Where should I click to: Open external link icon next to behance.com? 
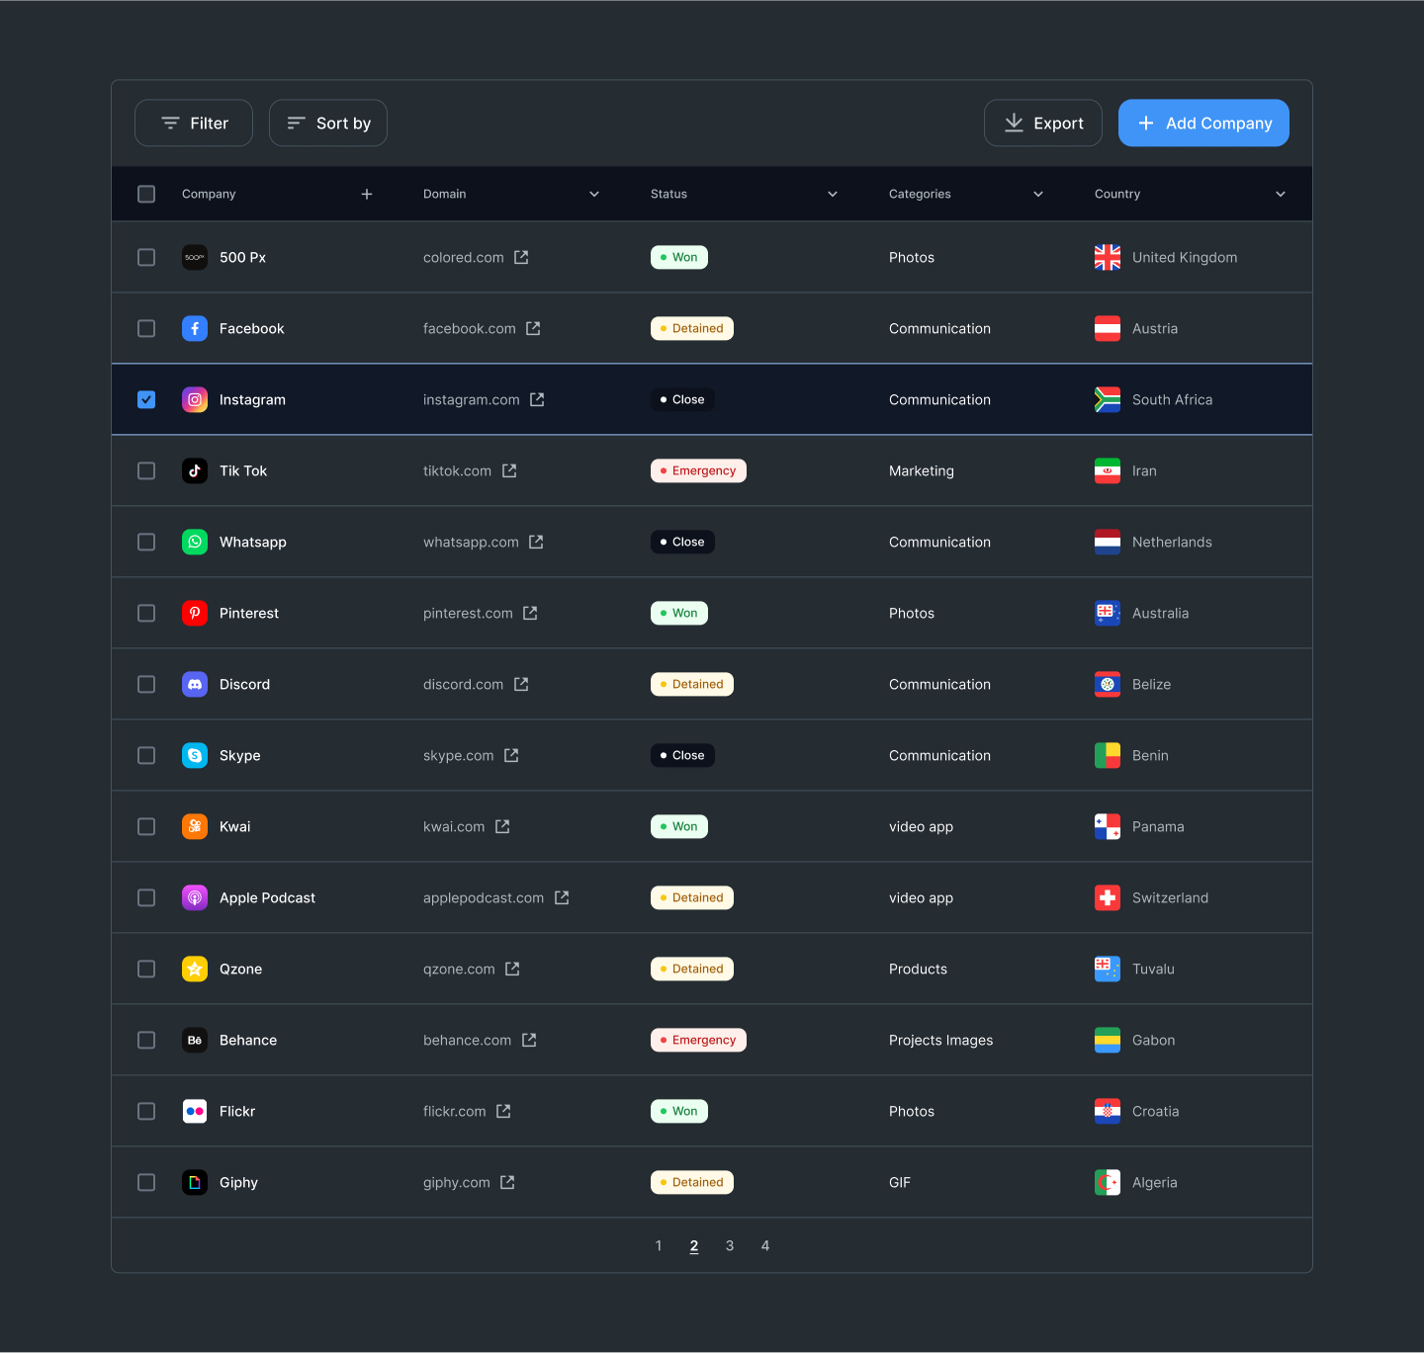click(x=529, y=1040)
